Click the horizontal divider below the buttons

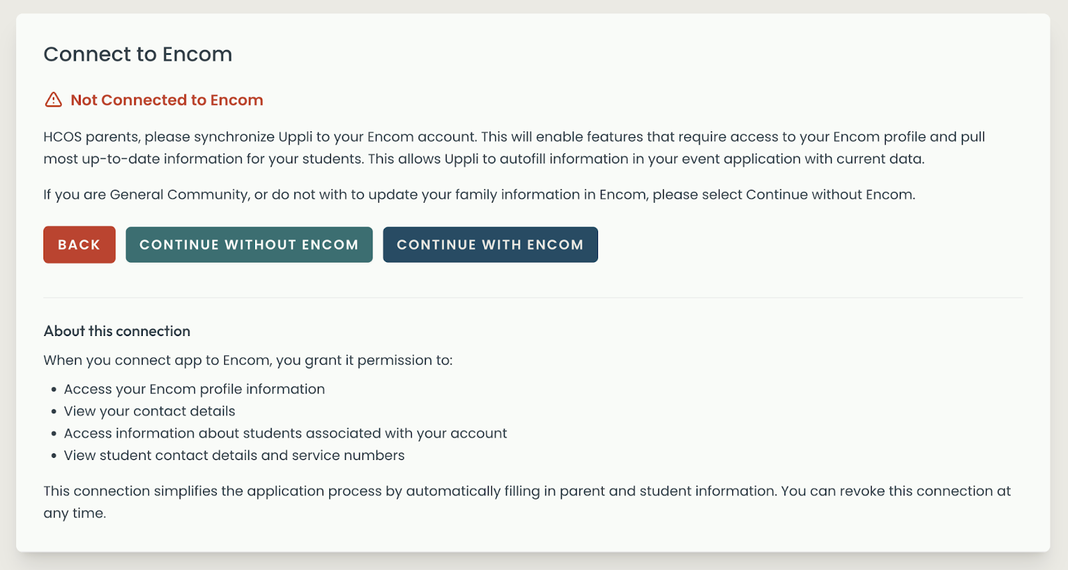[533, 297]
